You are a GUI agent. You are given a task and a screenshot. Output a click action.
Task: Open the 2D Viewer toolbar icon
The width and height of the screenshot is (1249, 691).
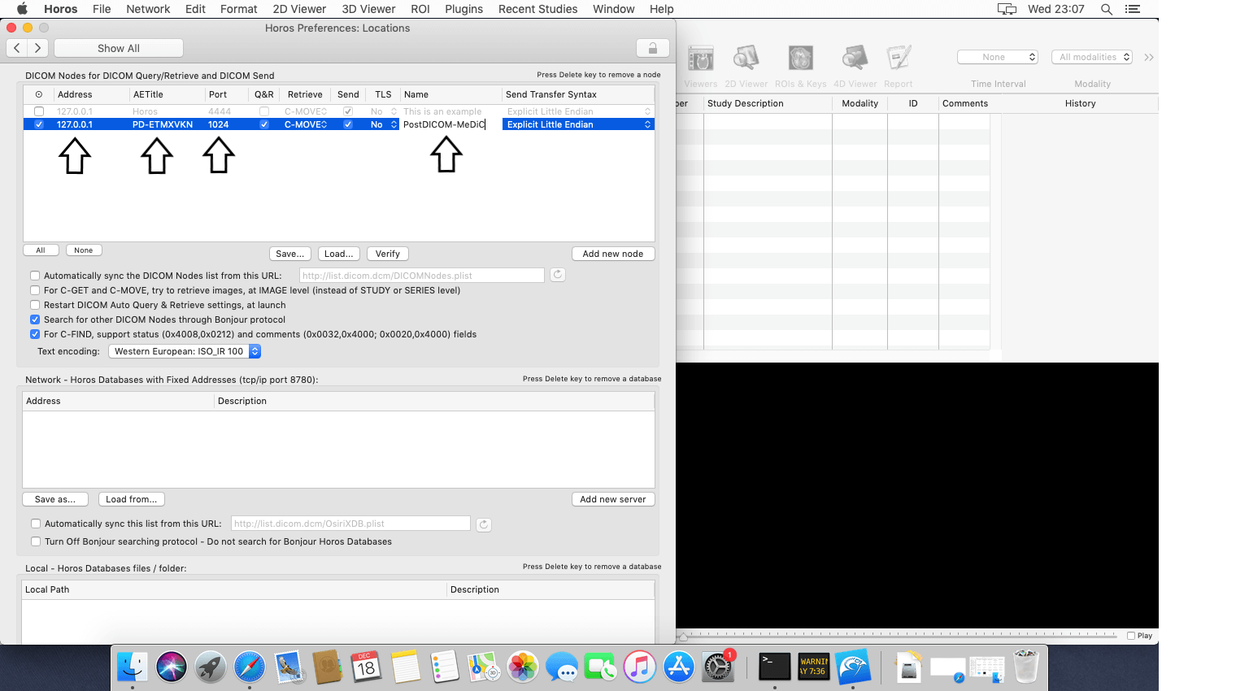tap(746, 59)
